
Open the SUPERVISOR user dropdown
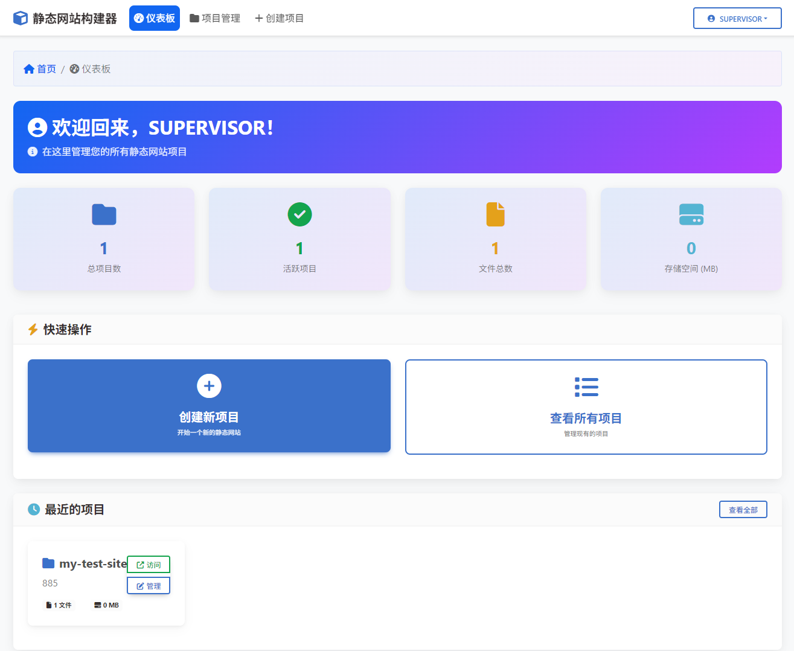tap(737, 19)
